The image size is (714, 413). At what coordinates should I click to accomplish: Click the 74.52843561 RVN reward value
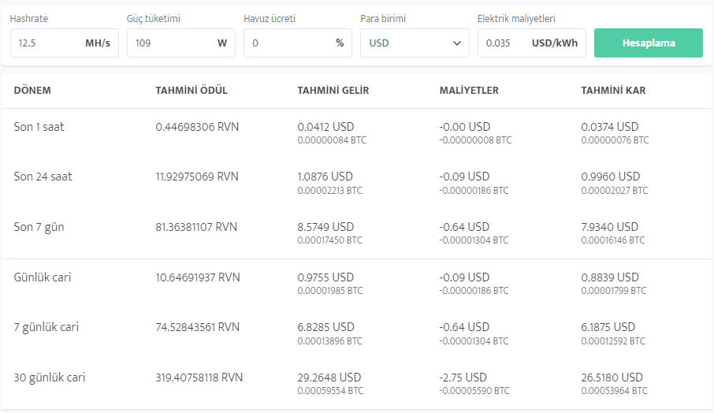click(197, 327)
